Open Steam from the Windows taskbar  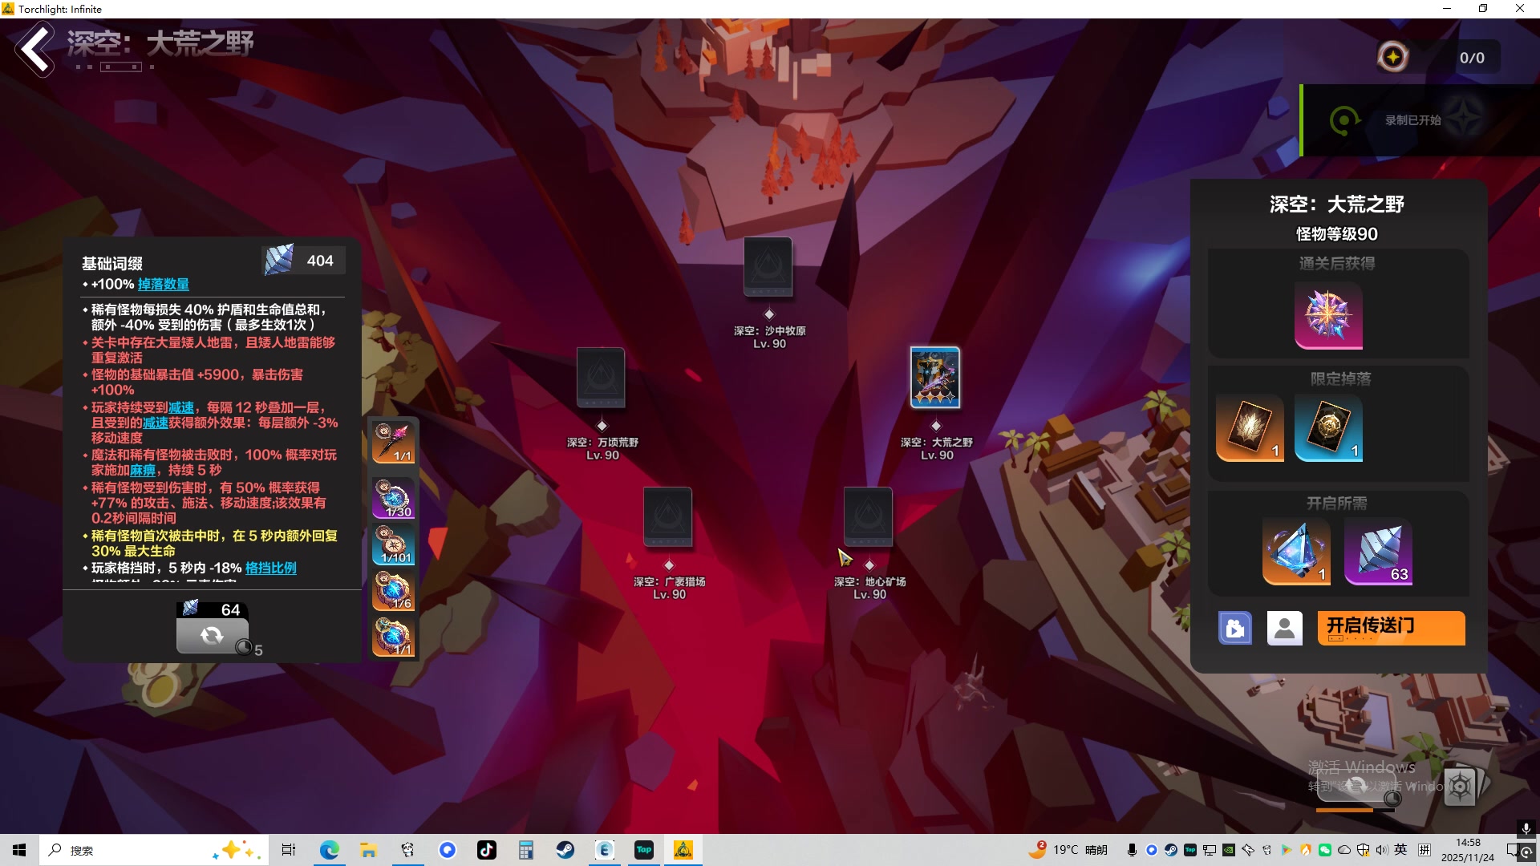(565, 850)
